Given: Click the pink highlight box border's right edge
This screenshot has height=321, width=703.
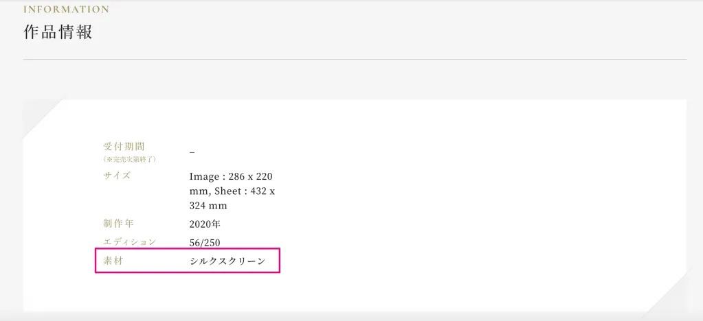Looking at the screenshot, I should pyautogui.click(x=280, y=261).
